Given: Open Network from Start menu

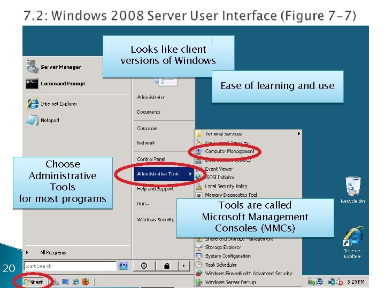Looking at the screenshot, I should [146, 143].
